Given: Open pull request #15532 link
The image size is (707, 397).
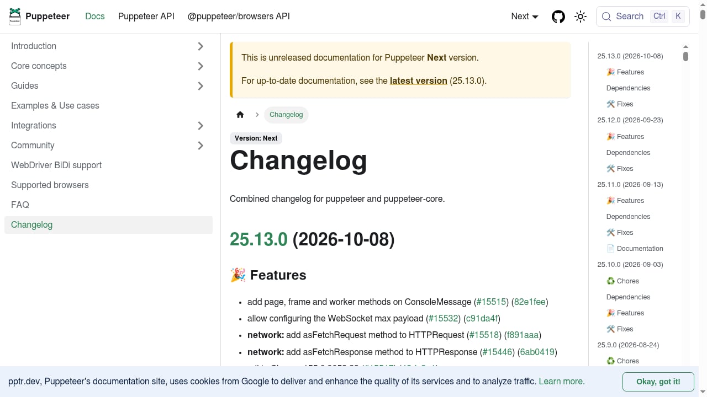Looking at the screenshot, I should coord(444,319).
